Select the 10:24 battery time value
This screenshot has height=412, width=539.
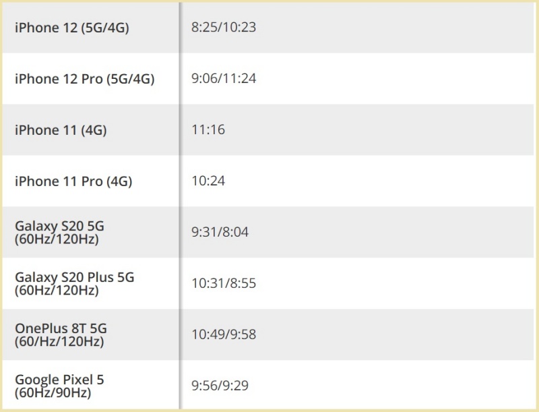(208, 181)
